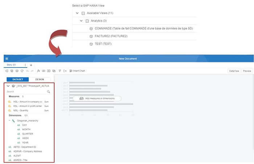Select the WEEK dimension
This screenshot has width=254, height=164.
pos(25,138)
